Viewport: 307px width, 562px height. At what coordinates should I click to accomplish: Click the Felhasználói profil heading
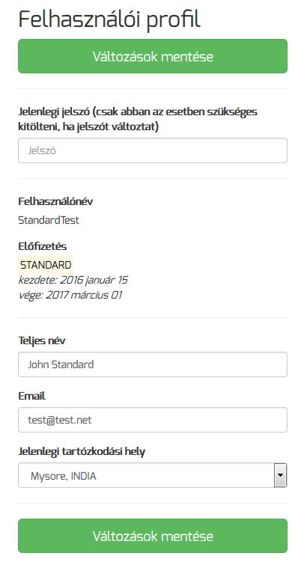[109, 19]
